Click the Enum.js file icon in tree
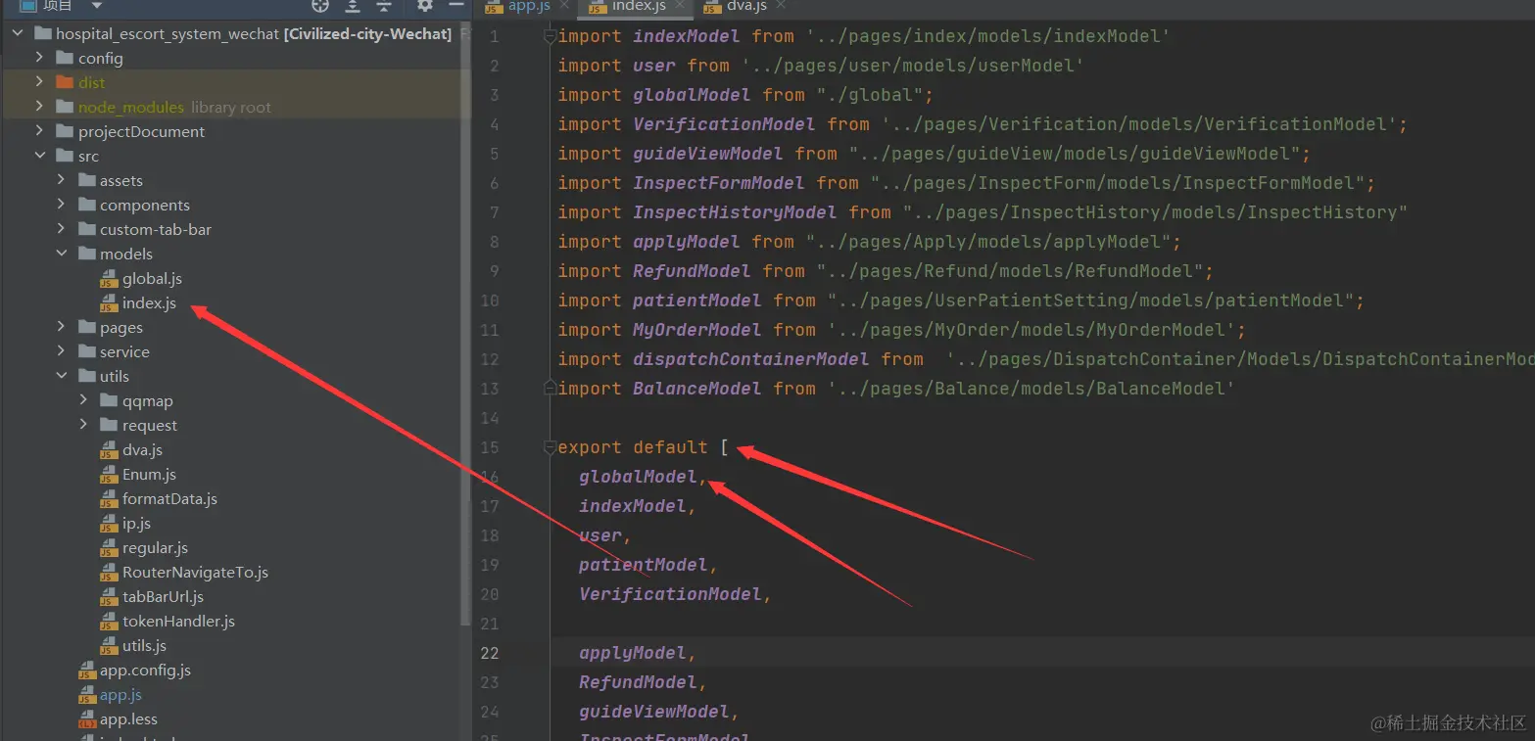This screenshot has width=1535, height=741. [109, 475]
